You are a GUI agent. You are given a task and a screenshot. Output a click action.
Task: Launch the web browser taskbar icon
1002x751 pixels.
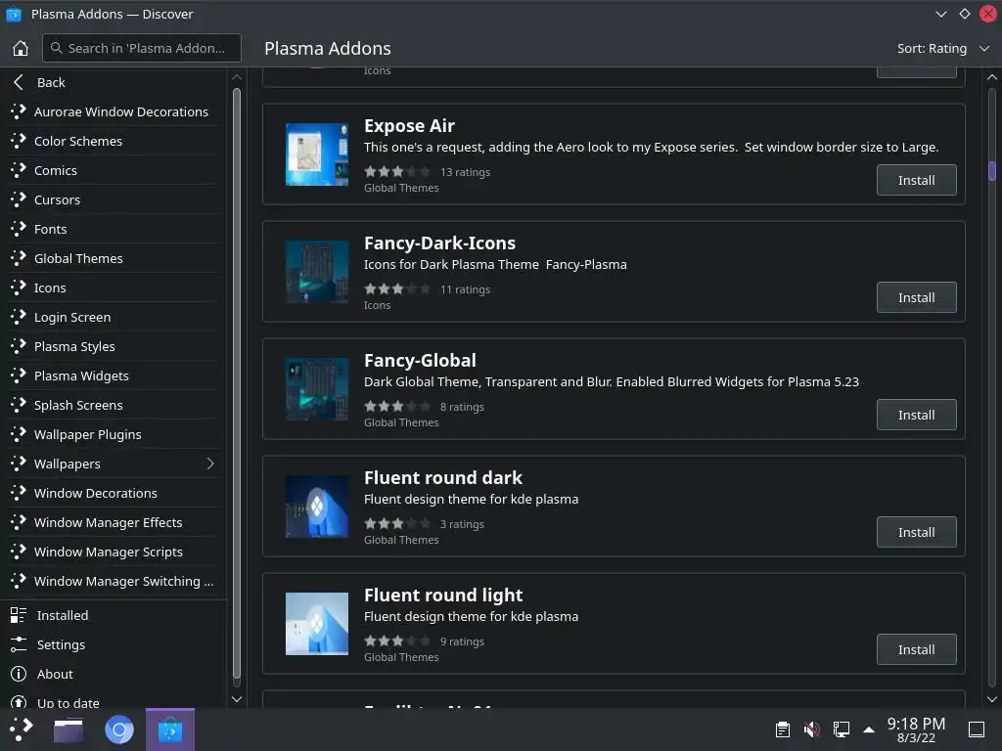118,729
